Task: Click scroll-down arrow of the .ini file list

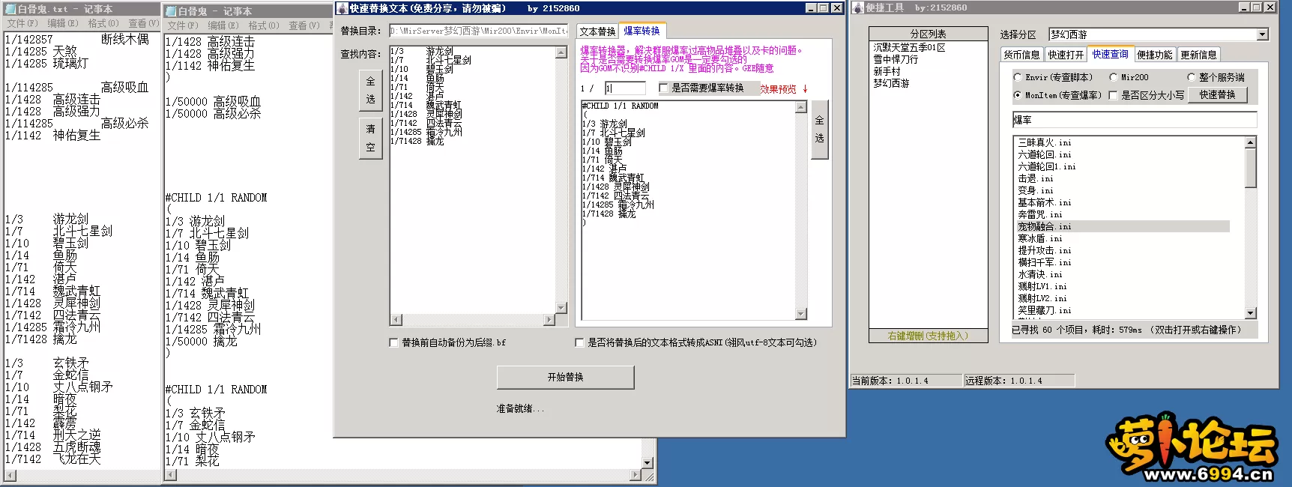Action: pos(1250,313)
